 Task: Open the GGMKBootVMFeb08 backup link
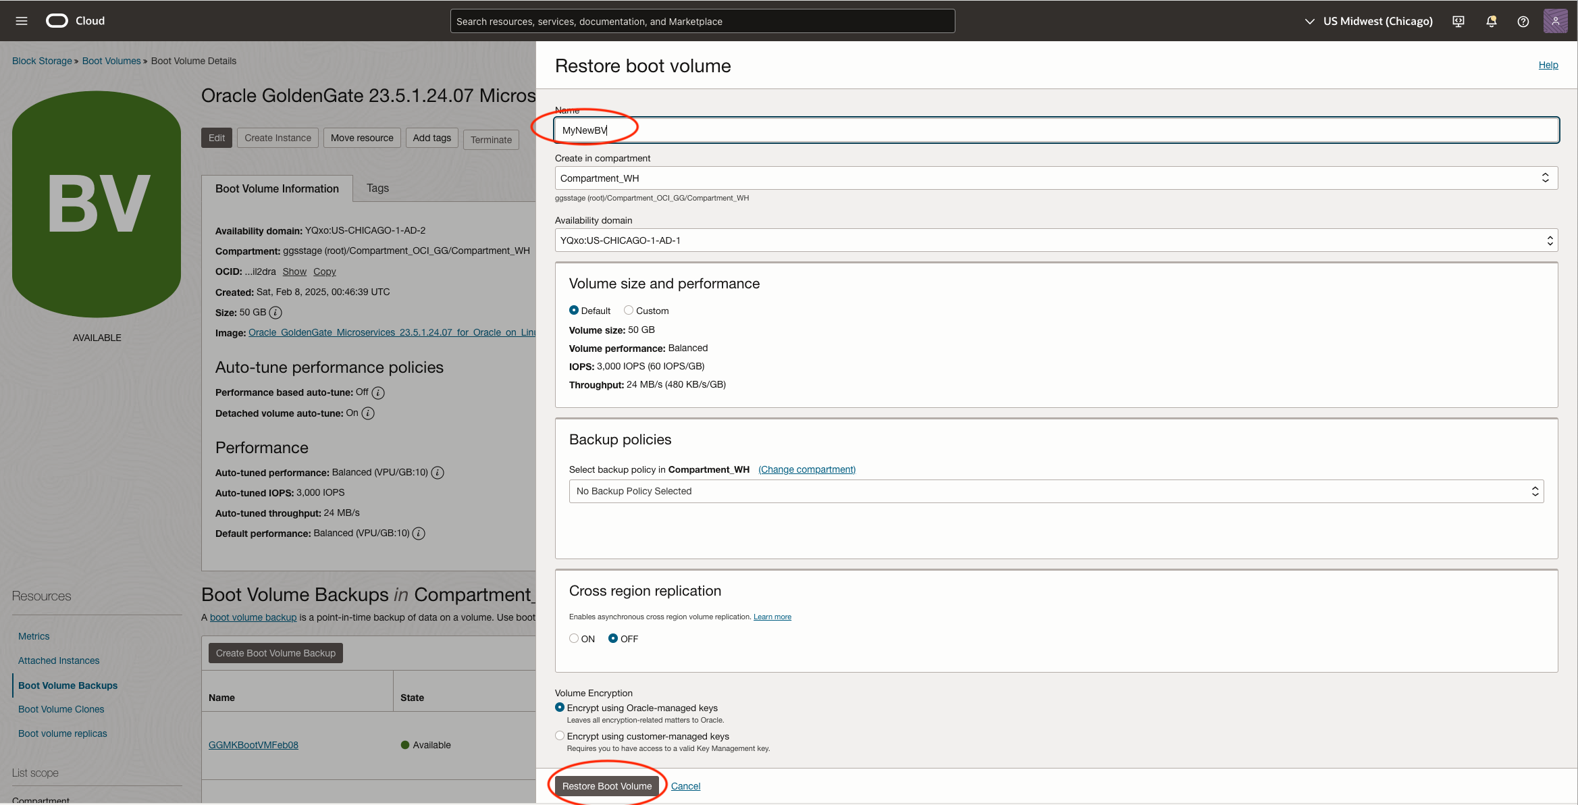point(254,744)
